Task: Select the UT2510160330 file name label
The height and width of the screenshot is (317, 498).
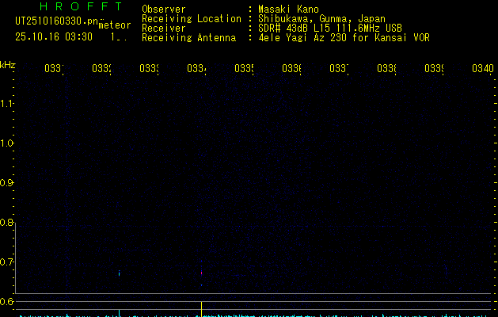Action: coord(56,21)
